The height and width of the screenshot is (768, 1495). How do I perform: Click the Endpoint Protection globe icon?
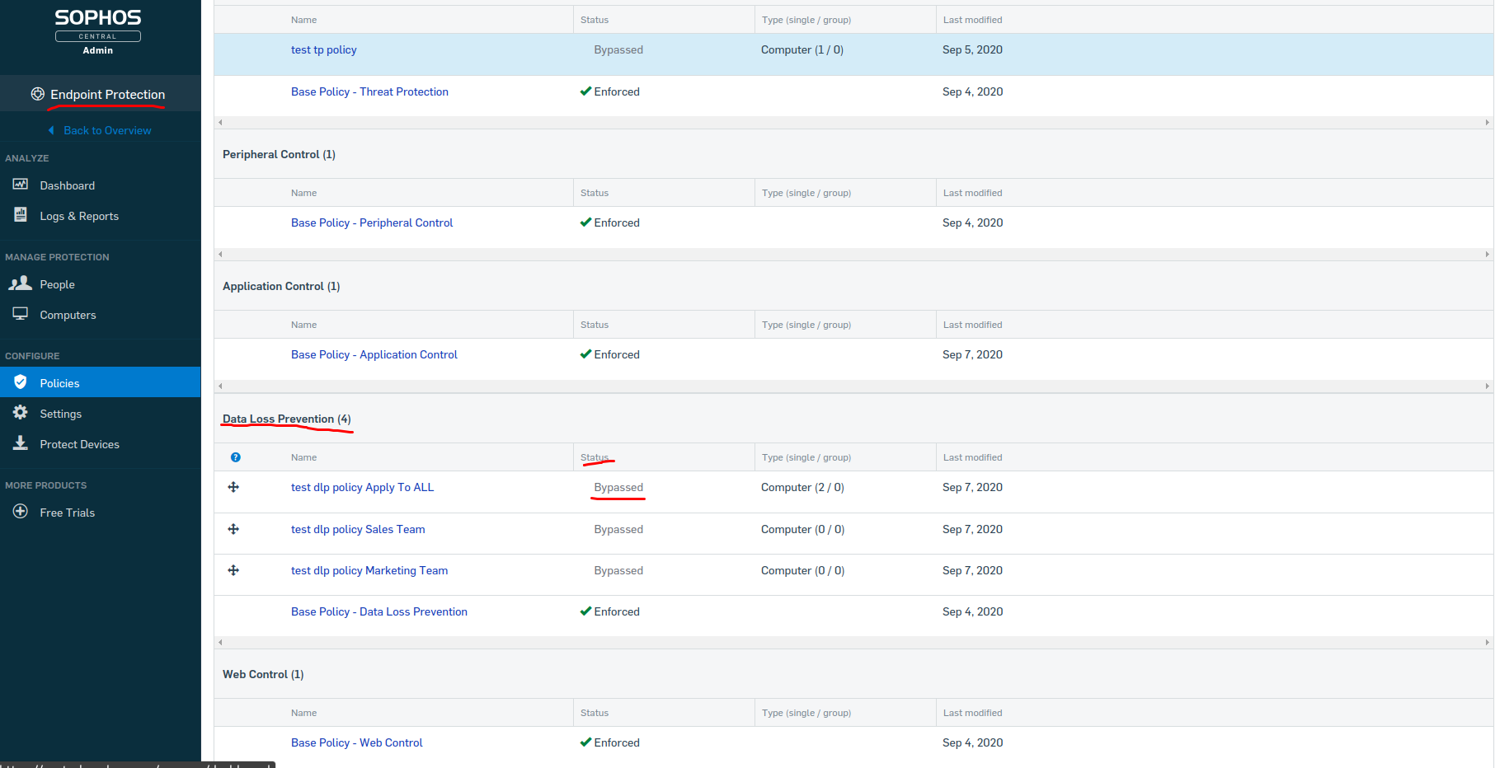click(x=38, y=94)
